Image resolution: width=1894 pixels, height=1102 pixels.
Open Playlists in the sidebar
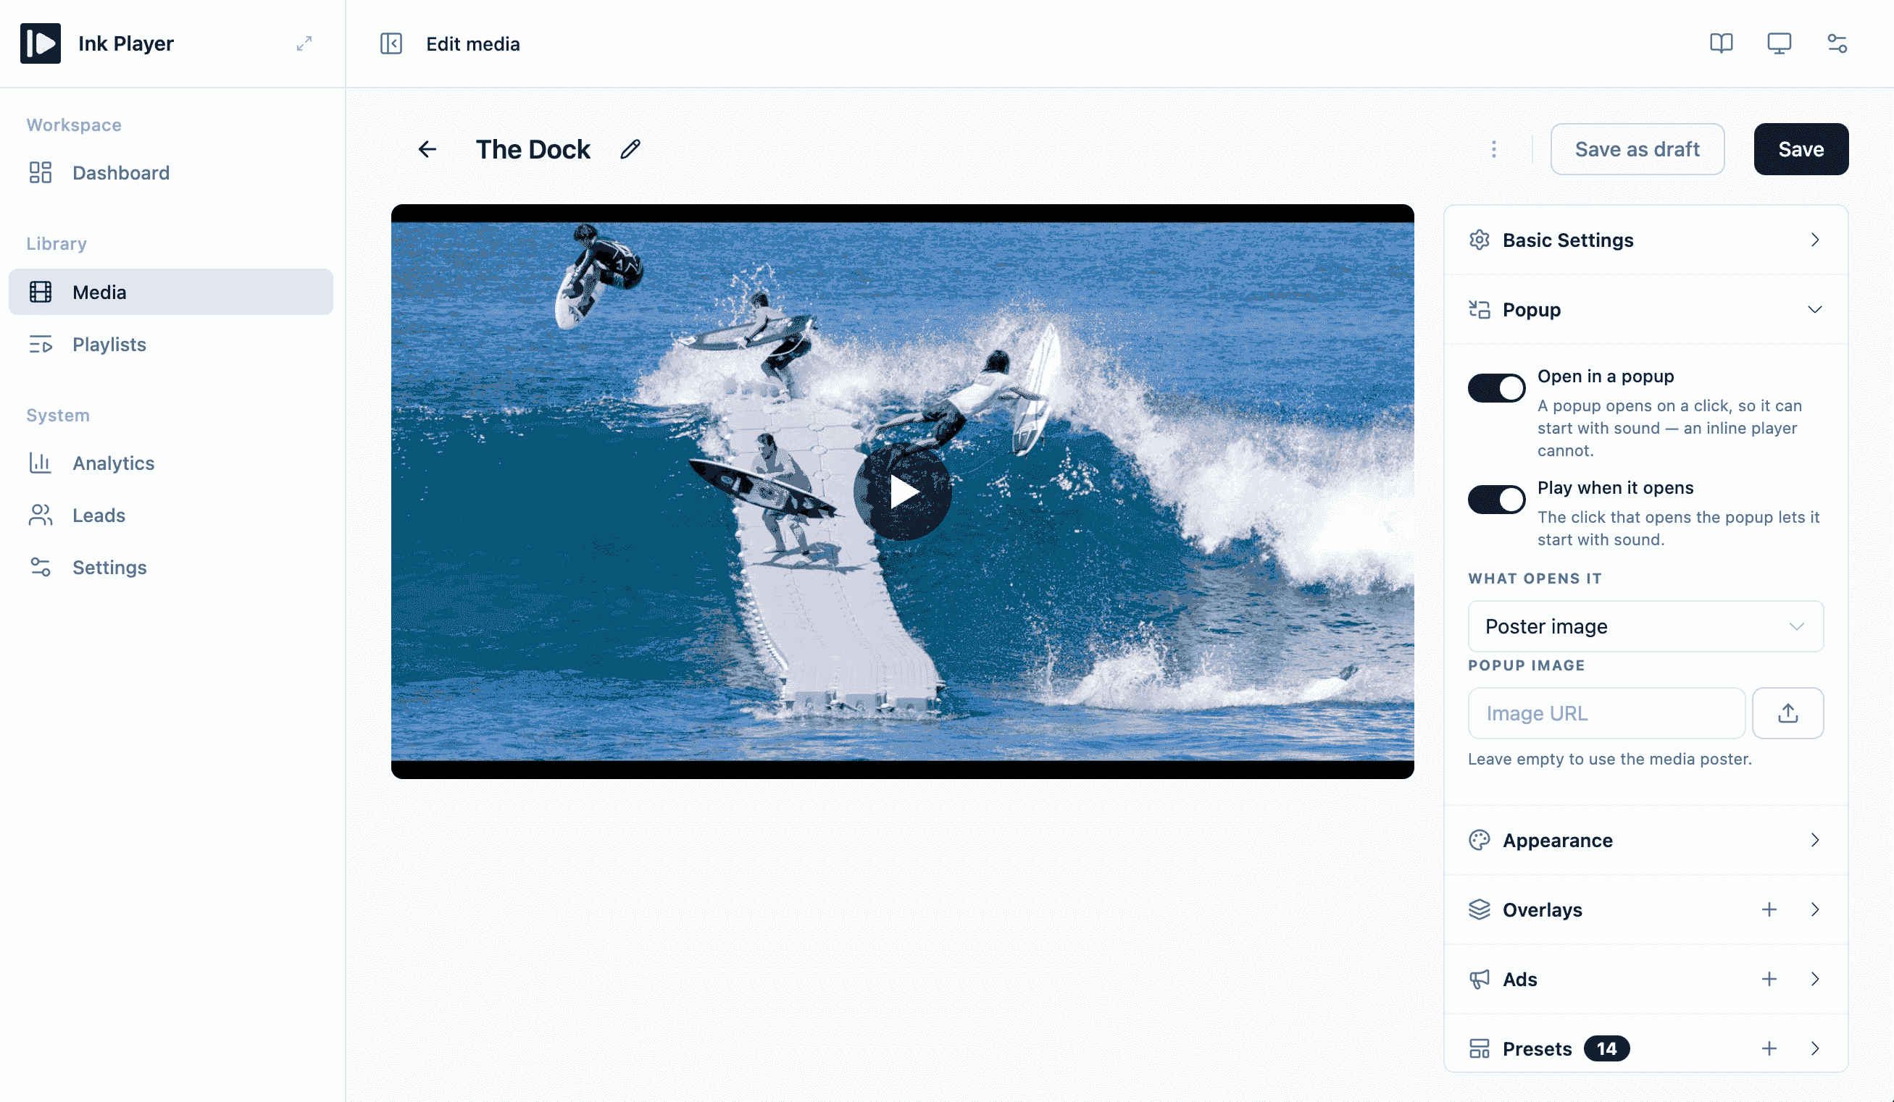tap(170, 345)
